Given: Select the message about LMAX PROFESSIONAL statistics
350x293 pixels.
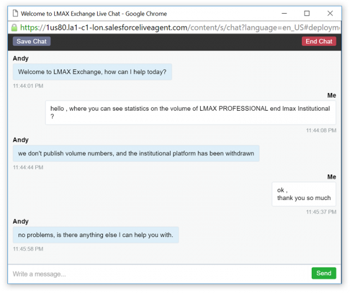Looking at the screenshot, I should pyautogui.click(x=190, y=113).
